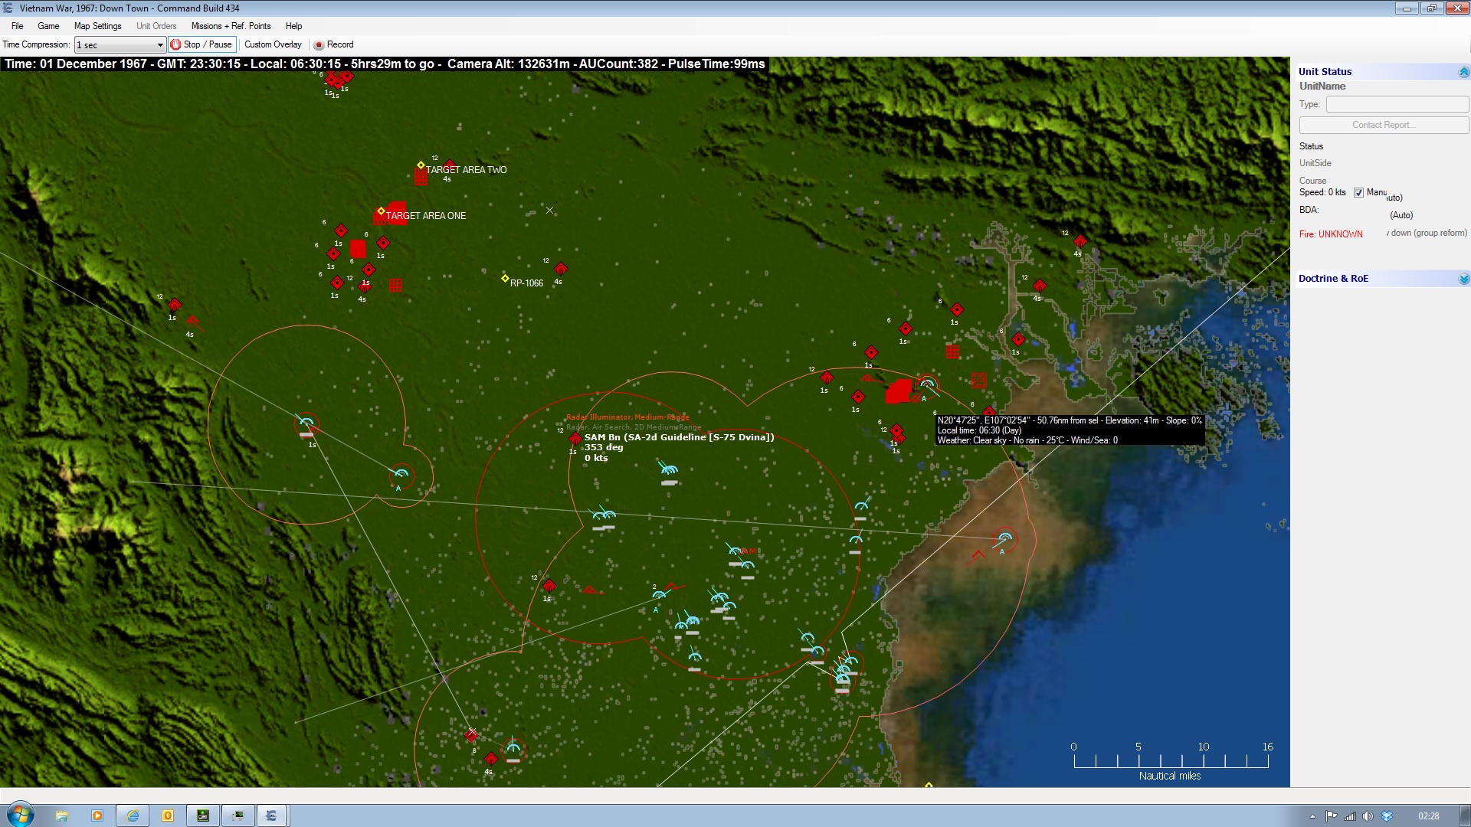The width and height of the screenshot is (1471, 827).
Task: Click the TARGET AREA ONE reference point marker
Action: (x=381, y=211)
